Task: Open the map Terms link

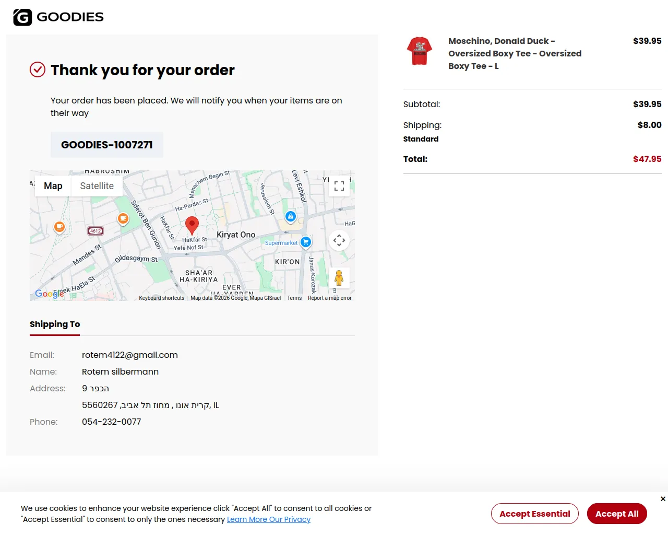Action: pyautogui.click(x=294, y=298)
